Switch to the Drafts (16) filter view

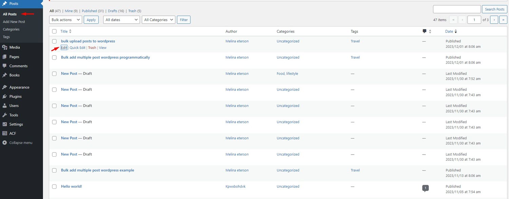coord(116,11)
